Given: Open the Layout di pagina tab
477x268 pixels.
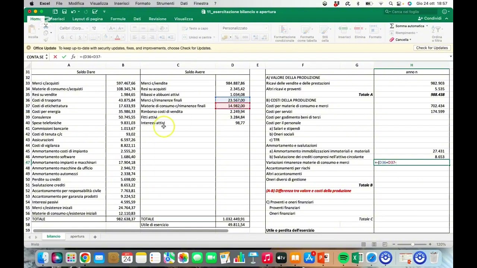Looking at the screenshot, I should (88, 19).
